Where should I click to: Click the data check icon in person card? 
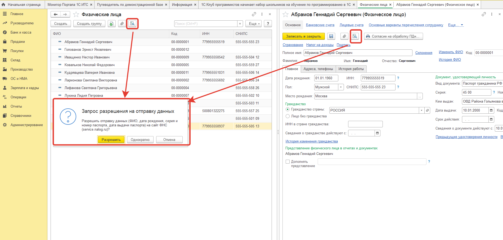[355, 36]
